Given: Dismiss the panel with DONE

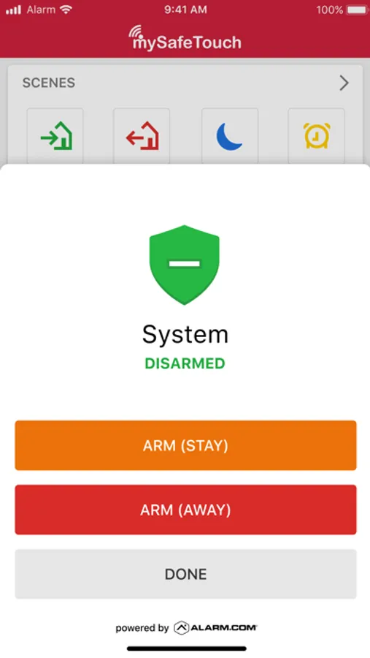Looking at the screenshot, I should pyautogui.click(x=185, y=574).
